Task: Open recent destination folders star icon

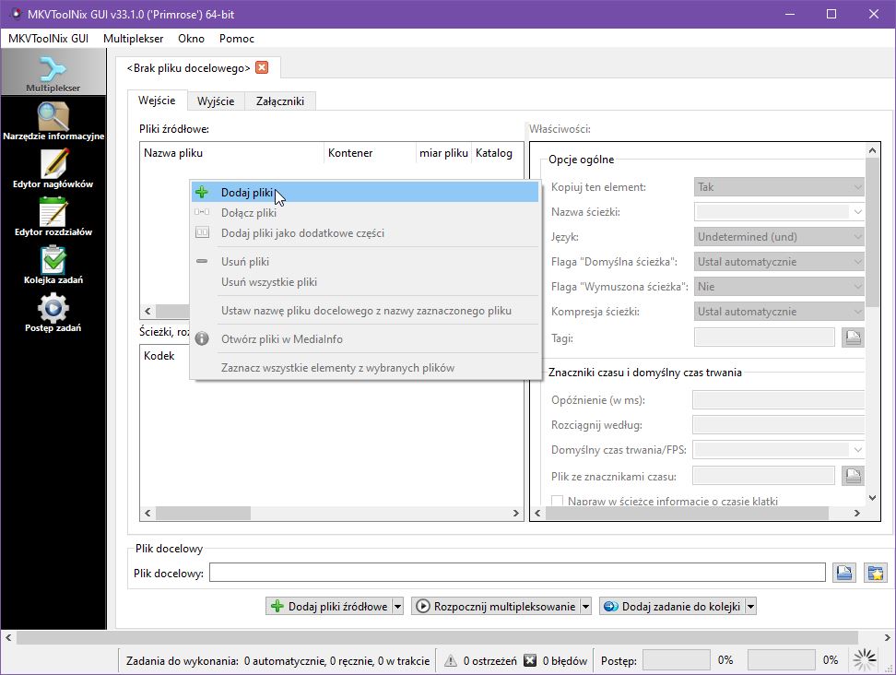Action: 876,572
